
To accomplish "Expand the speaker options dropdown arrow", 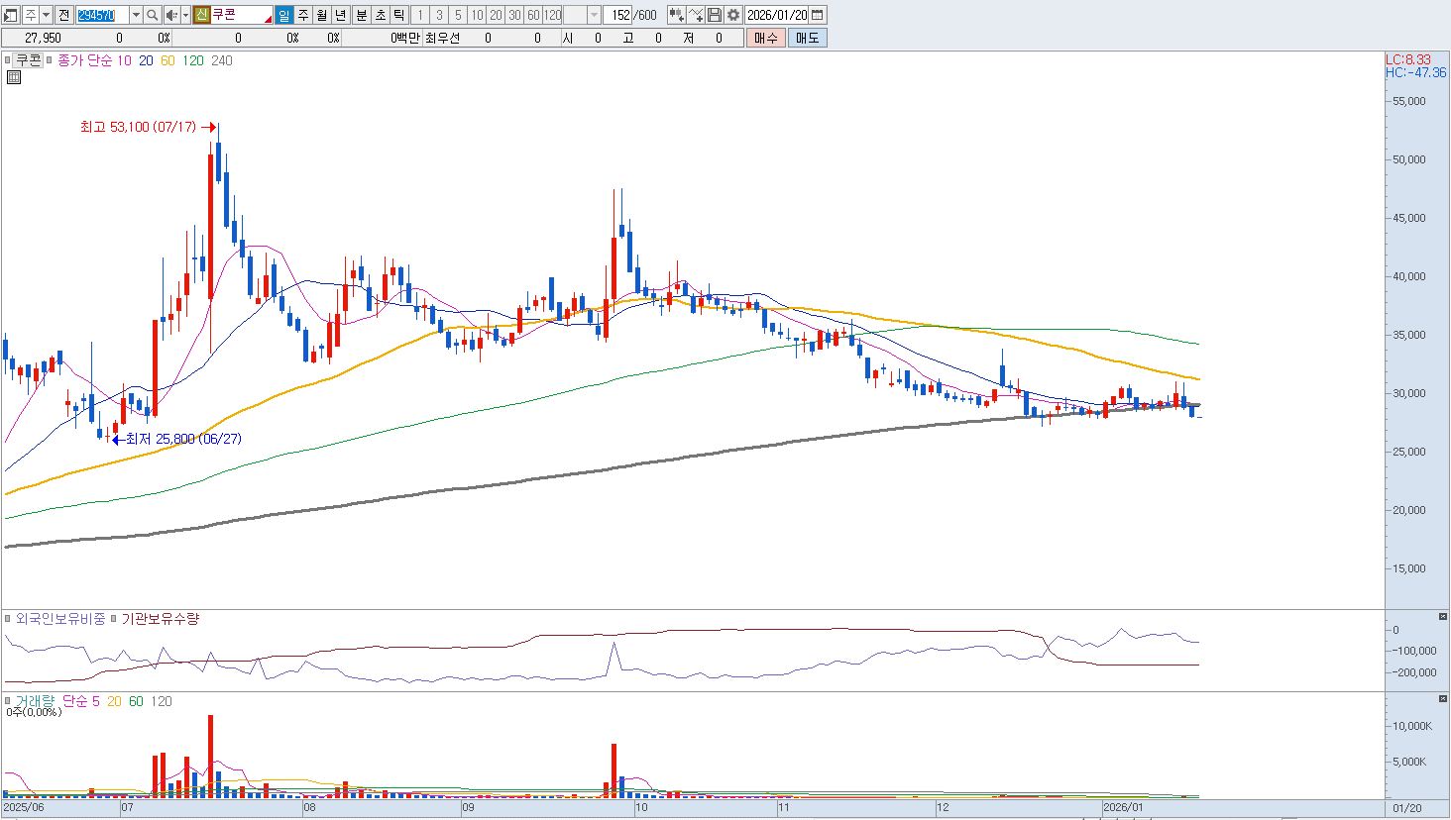I will [x=185, y=15].
